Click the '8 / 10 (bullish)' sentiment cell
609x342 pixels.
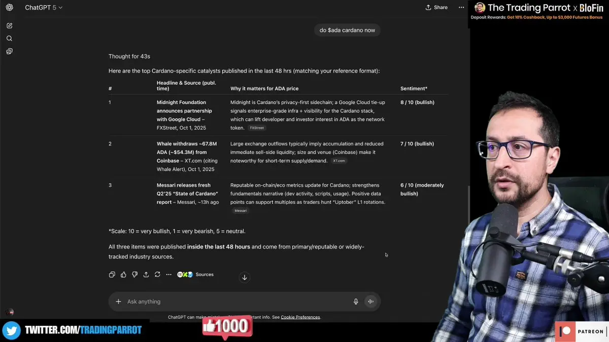(x=417, y=102)
